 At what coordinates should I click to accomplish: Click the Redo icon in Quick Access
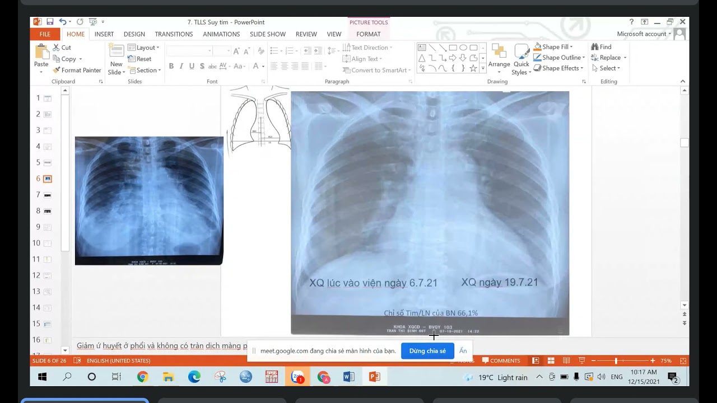pyautogui.click(x=80, y=22)
